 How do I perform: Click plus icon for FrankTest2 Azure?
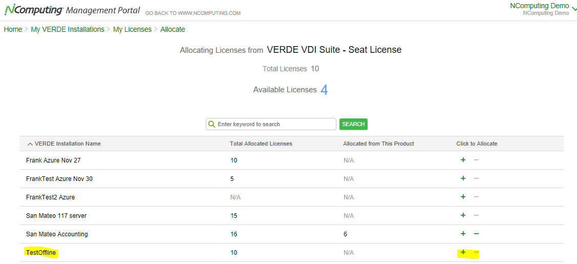(x=463, y=197)
